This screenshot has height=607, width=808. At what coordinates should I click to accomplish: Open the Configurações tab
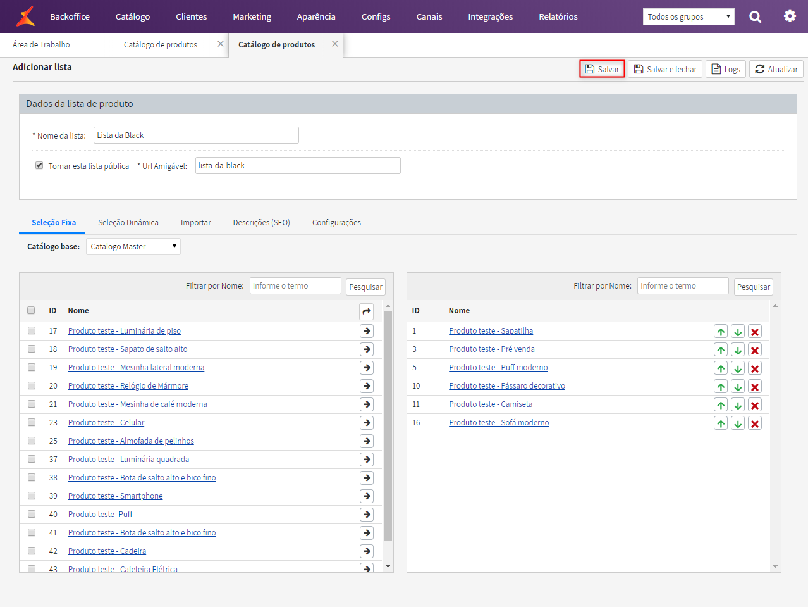click(336, 222)
